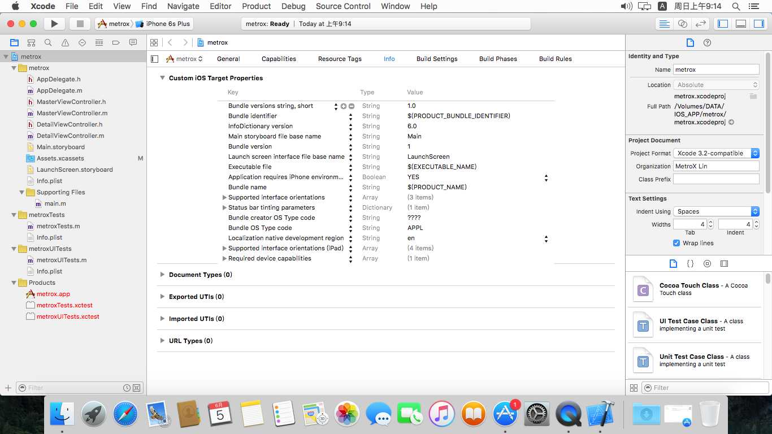
Task: Open the Capabilities tab
Action: coord(279,59)
